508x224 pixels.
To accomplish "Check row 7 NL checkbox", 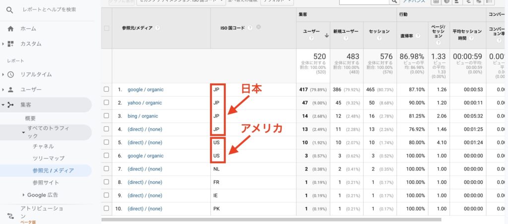I will (106, 168).
